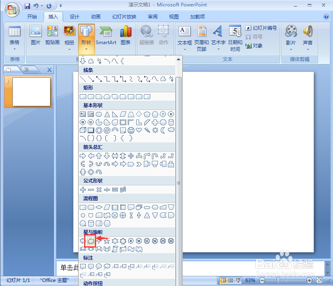Open PowerPoint help
This screenshot has width=333, height=286.
coord(326,16)
